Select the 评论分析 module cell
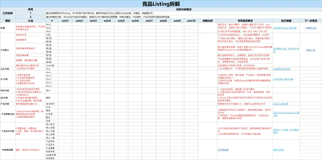The image size is (322, 160). pos(8,90)
